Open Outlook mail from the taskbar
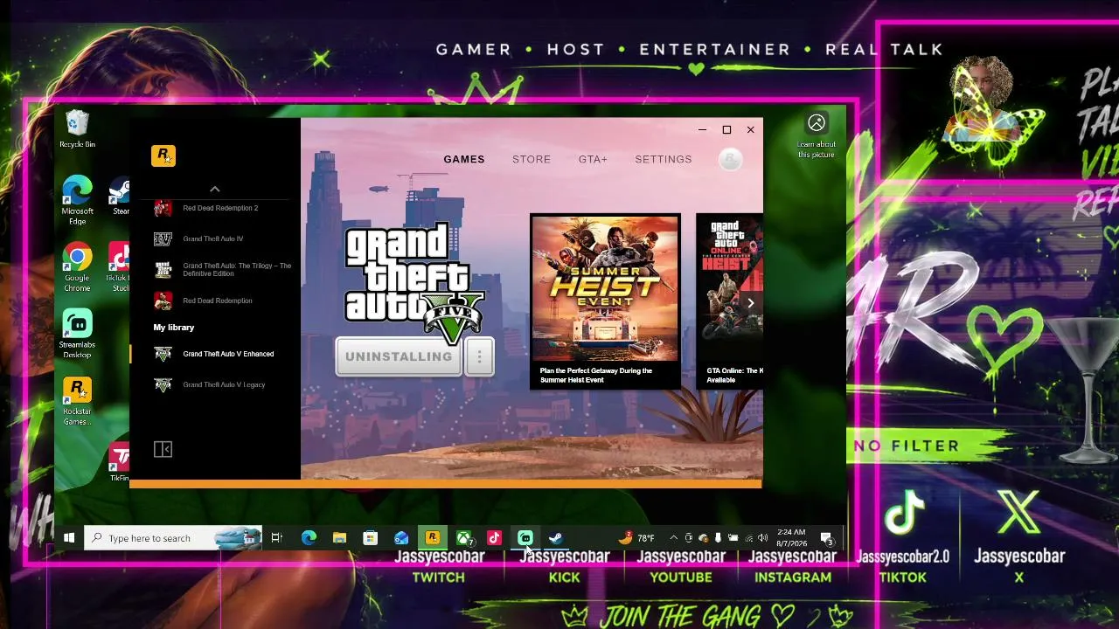This screenshot has height=629, width=1119. (x=401, y=538)
